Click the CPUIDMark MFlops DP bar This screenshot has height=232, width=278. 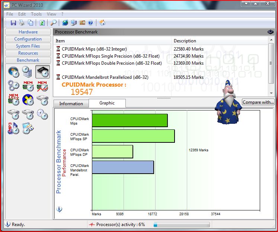(112, 152)
